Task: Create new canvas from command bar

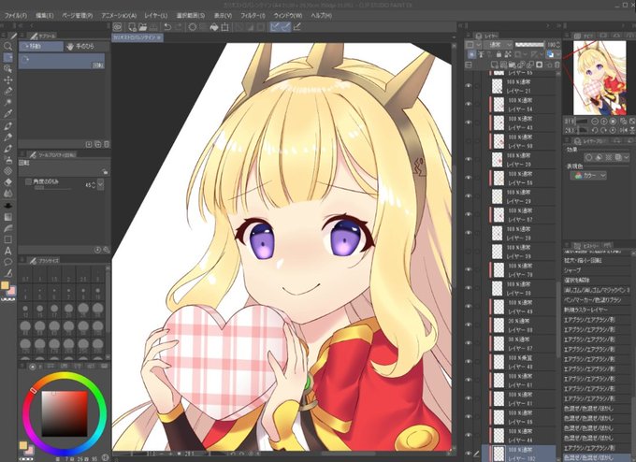Action: (x=132, y=27)
